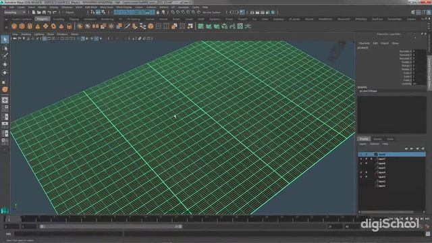432x243 pixels.
Task: Select the highlighted layer8 row
Action: [391, 155]
